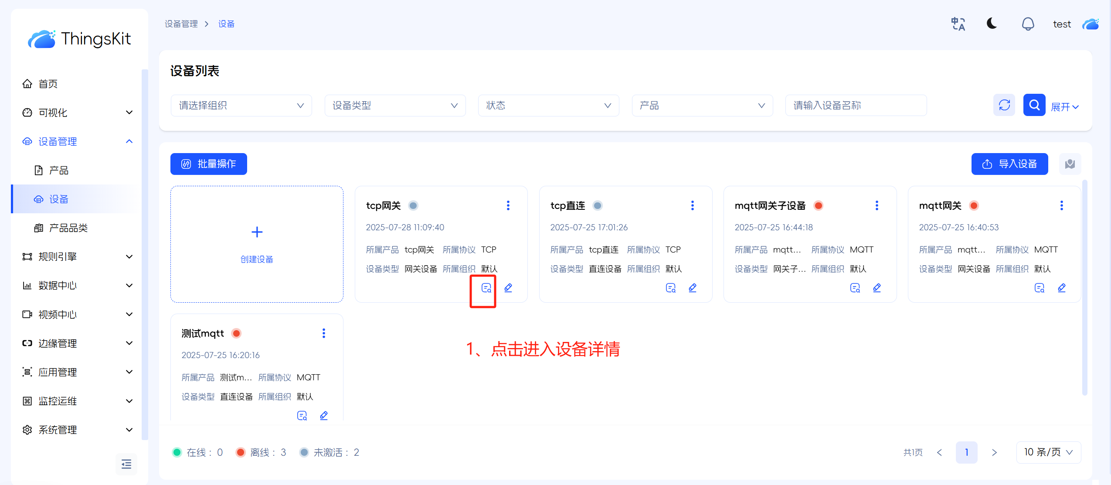This screenshot has width=1111, height=485.
Task: Click the 请输入设备名称 input field
Action: (855, 106)
